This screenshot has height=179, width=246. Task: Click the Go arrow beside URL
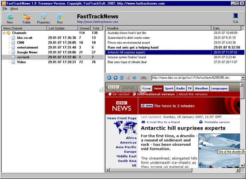(x=135, y=78)
